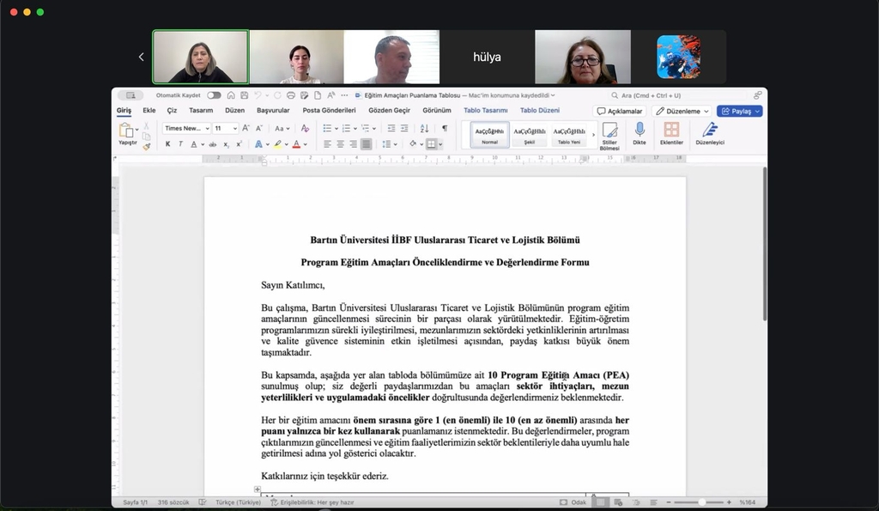Center align text
The height and width of the screenshot is (511, 879).
coord(340,144)
